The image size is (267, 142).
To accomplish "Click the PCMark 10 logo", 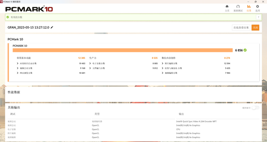I will click(29, 9).
